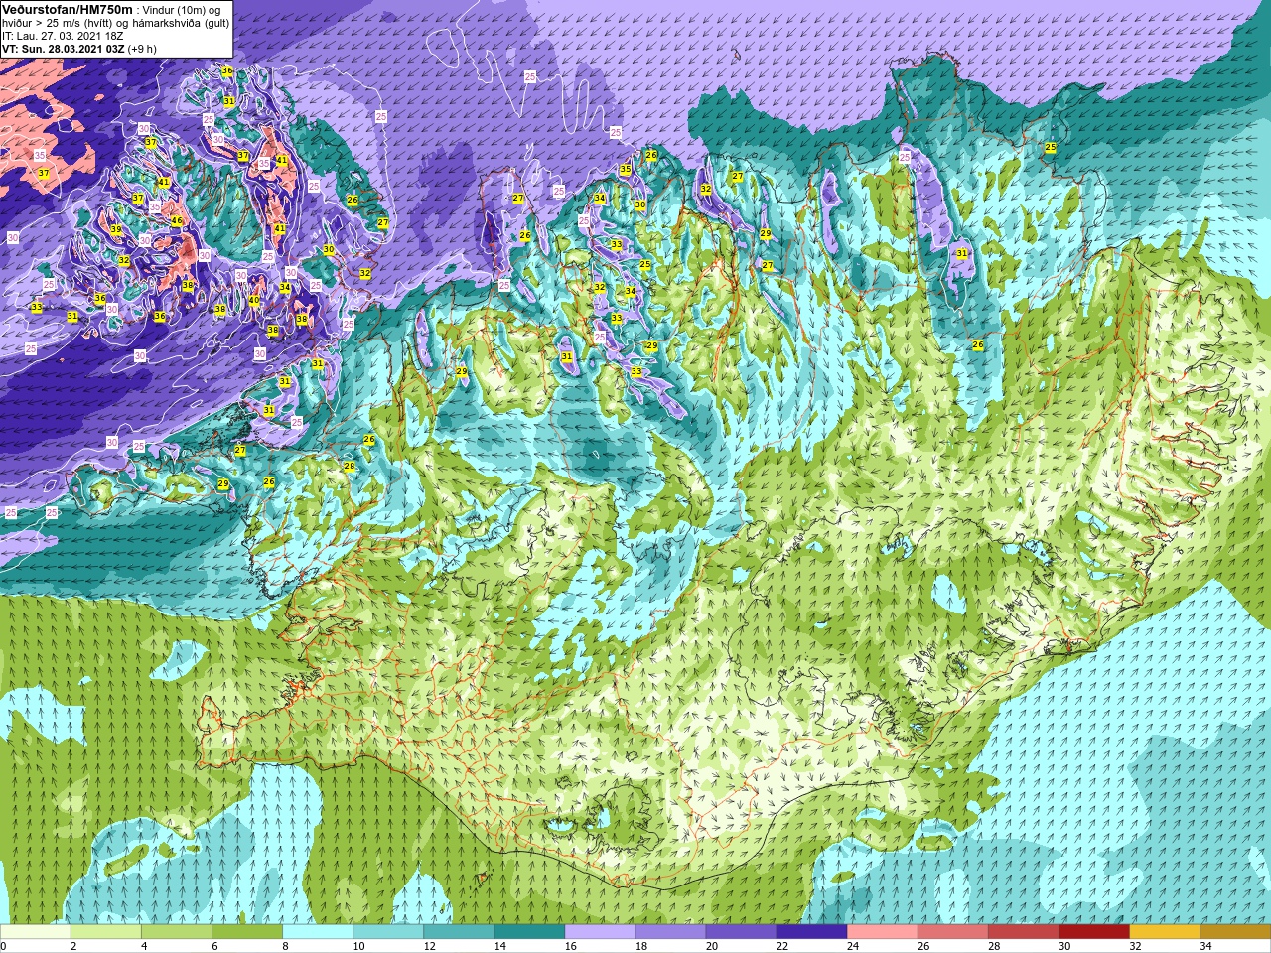The image size is (1271, 953).
Task: Click the legend tick label 8
Action: (285, 946)
